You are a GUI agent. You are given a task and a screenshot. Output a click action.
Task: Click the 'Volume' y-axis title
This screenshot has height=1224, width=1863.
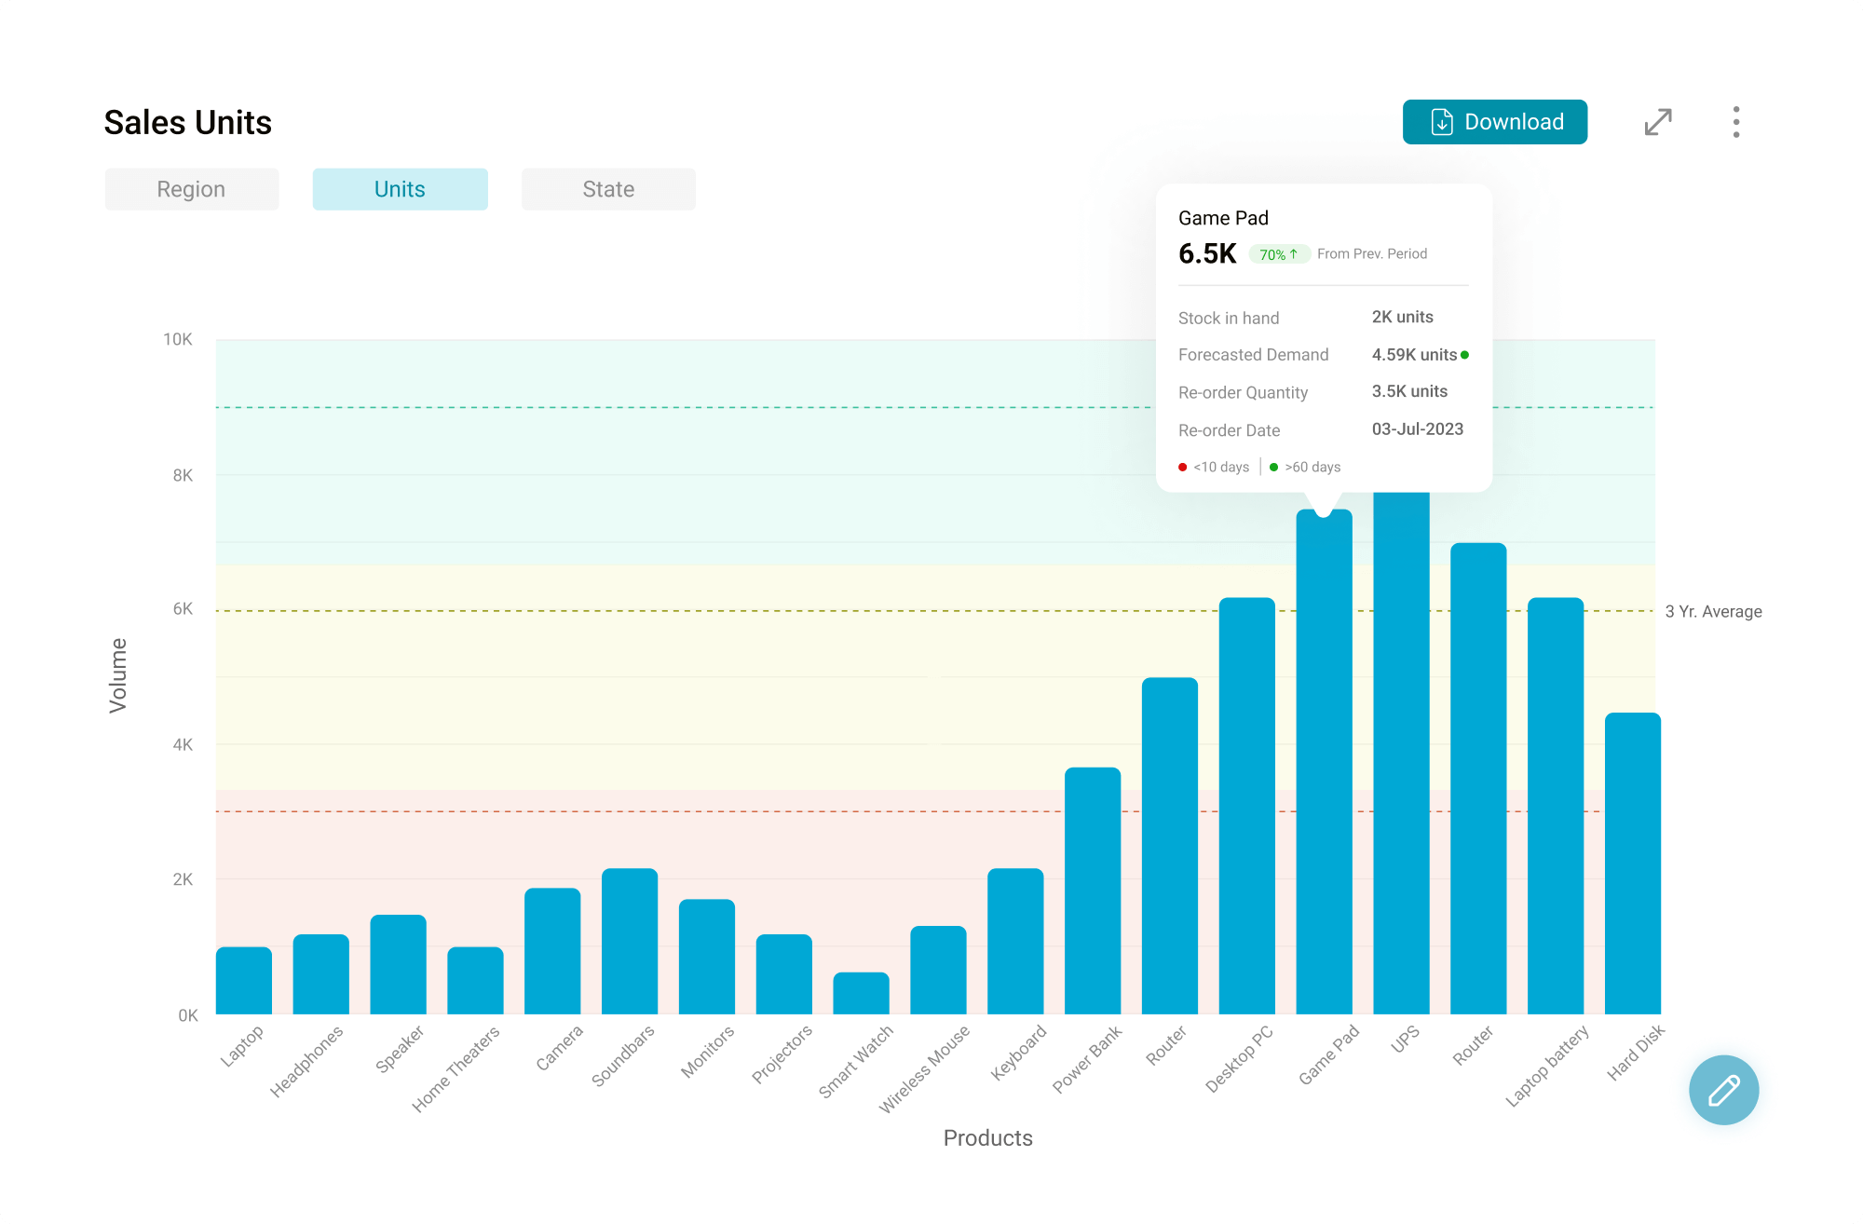[117, 675]
